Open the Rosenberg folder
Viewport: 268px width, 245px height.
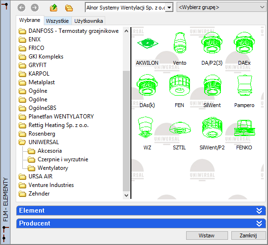(x=37, y=134)
